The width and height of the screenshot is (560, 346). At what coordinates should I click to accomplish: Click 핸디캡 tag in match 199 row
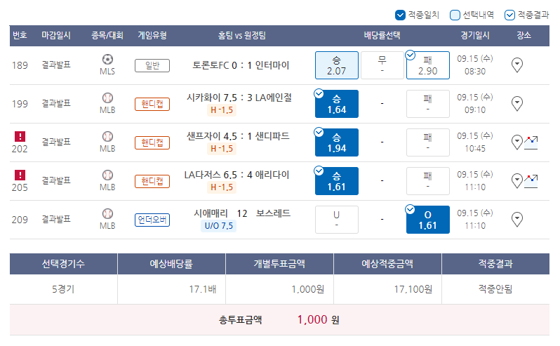coord(152,105)
